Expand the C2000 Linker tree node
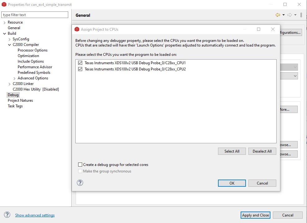This screenshot has width=307, height=223. tap(9, 84)
